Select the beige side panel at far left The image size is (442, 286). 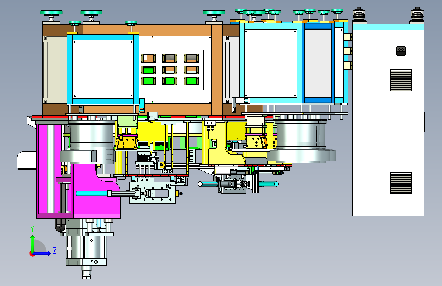tap(55, 70)
